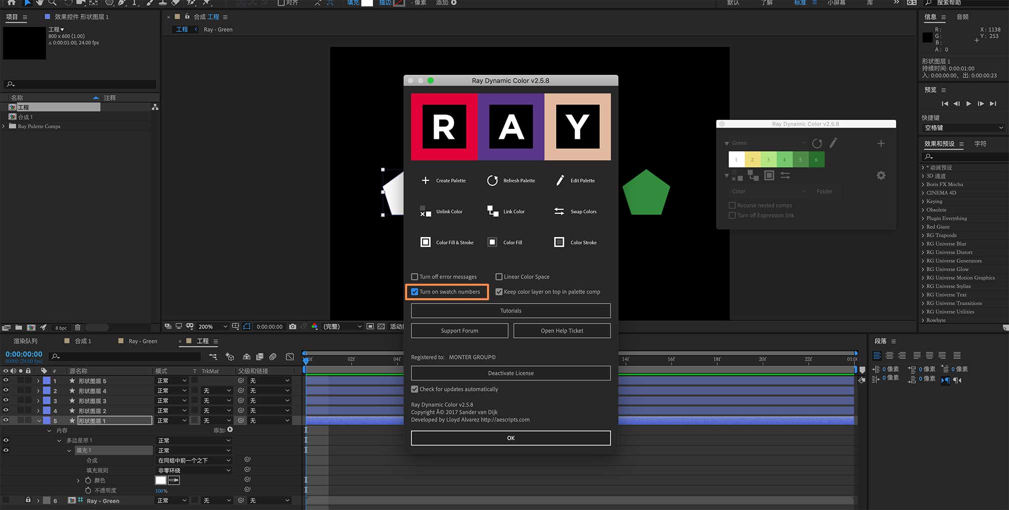Click the Edit Palette pencil icon
Screen dimensions: 1009x510
click(560, 180)
